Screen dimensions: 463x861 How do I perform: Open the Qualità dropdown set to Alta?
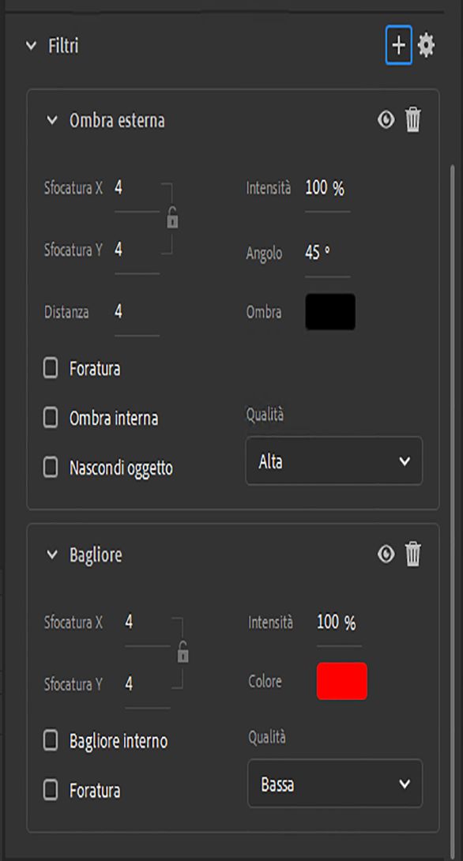(x=333, y=461)
